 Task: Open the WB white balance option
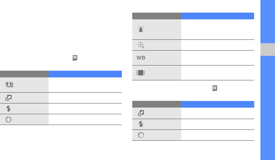pos(141,58)
